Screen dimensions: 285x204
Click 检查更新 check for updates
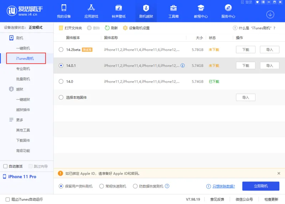pos(271,199)
